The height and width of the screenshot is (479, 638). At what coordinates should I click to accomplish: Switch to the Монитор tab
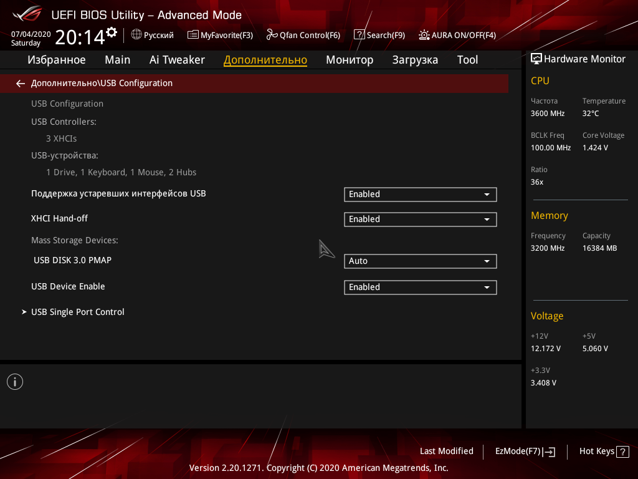(x=350, y=60)
